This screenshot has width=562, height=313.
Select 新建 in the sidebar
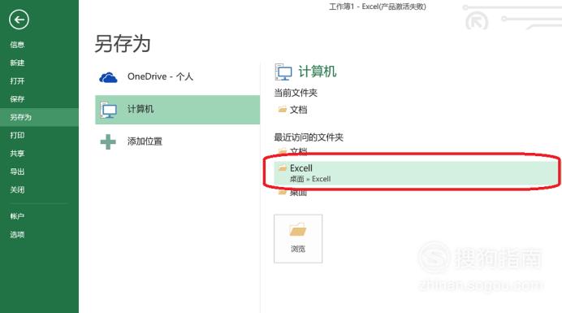coord(17,63)
